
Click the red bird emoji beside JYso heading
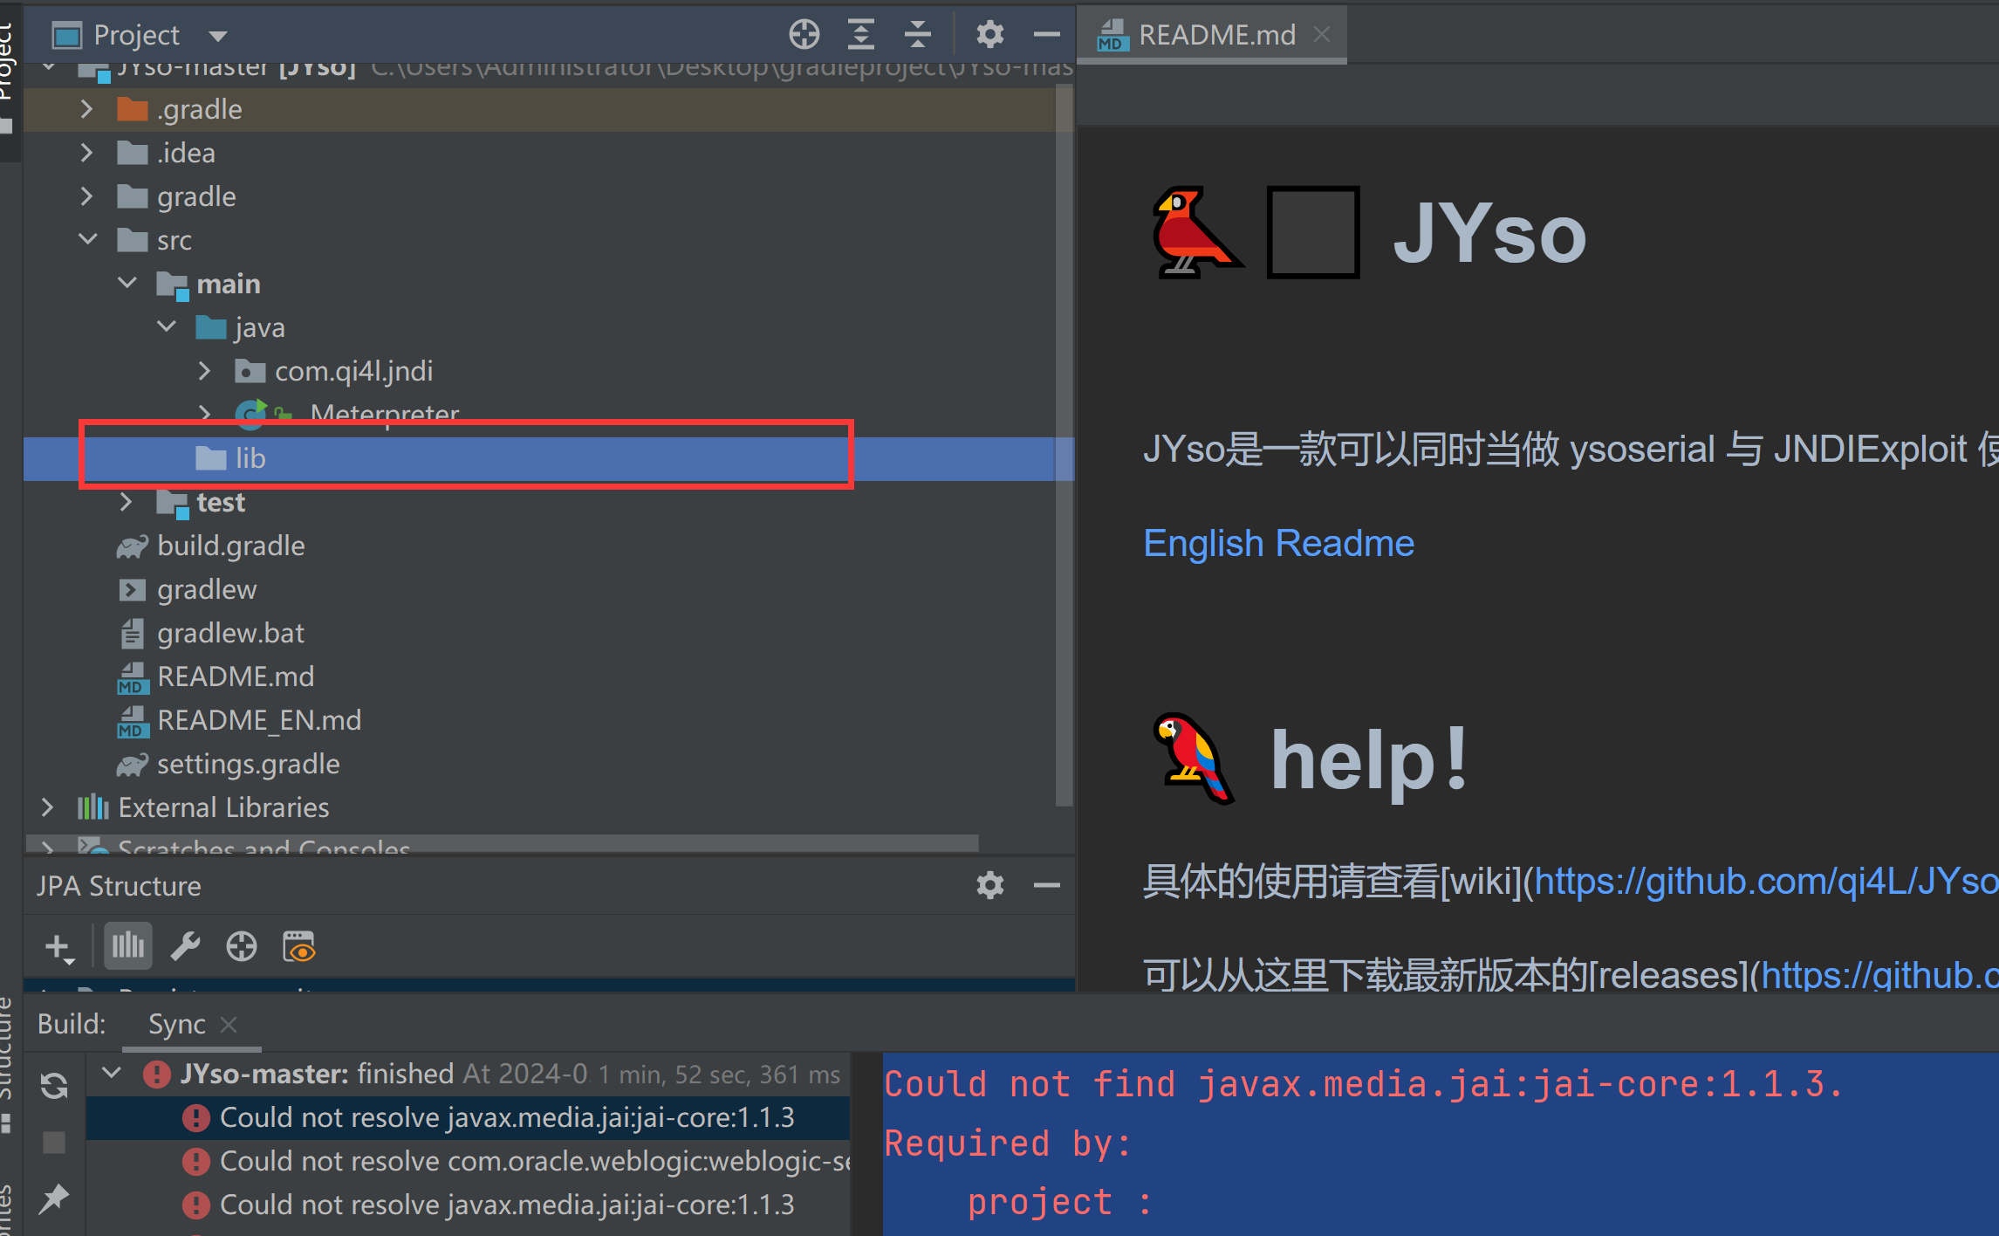click(1196, 232)
